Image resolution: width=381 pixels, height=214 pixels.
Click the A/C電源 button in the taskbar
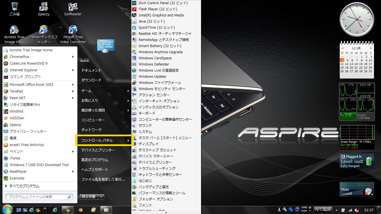tap(323, 210)
